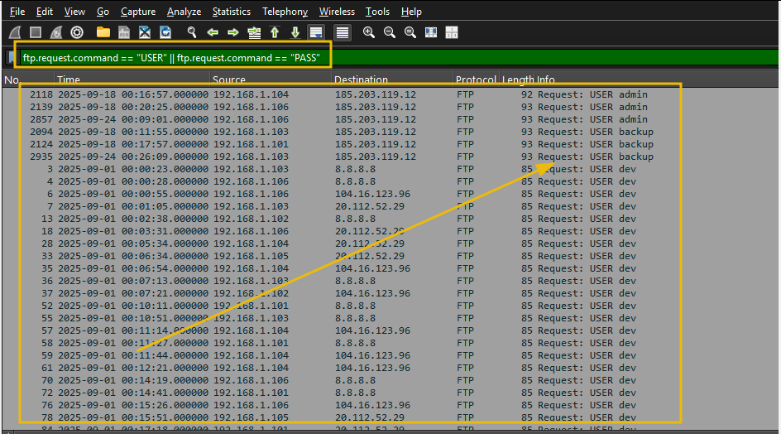The width and height of the screenshot is (781, 434).
Task: Open the Telephony menu
Action: pyautogui.click(x=285, y=12)
